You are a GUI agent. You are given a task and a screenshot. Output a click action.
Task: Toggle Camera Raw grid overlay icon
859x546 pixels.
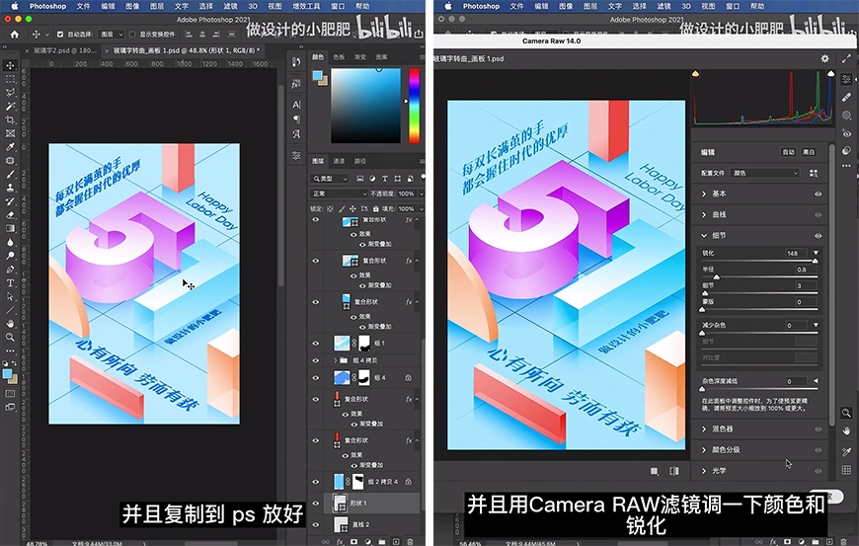click(846, 470)
